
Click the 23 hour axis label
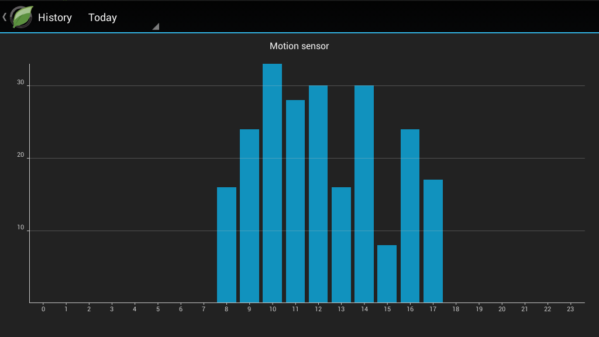coord(570,309)
